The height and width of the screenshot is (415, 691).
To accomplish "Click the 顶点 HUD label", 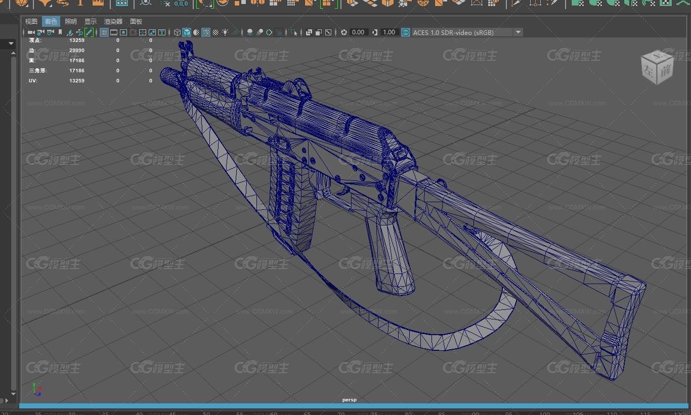I will (35, 40).
